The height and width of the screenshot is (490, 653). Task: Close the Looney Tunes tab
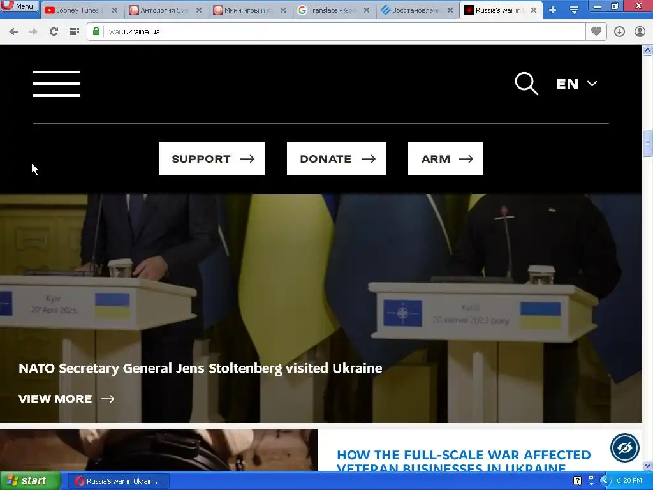point(115,10)
